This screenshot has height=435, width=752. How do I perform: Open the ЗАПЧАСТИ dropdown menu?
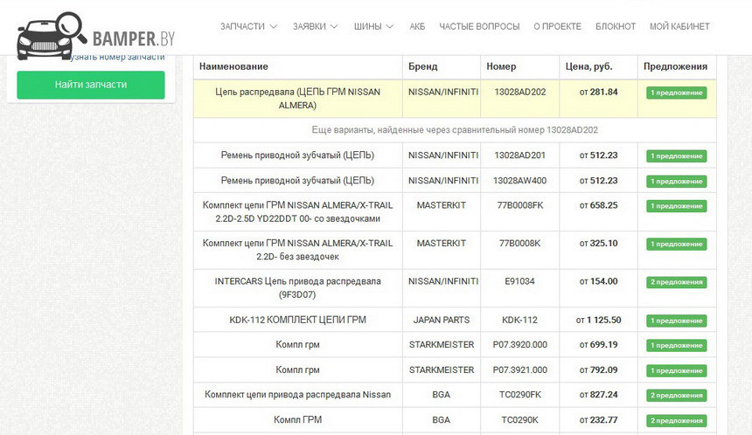(x=248, y=26)
